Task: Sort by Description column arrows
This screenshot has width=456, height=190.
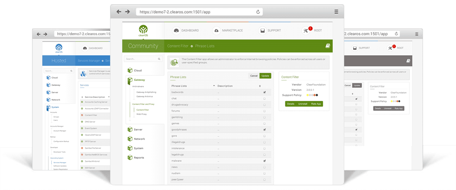Action: coord(260,86)
